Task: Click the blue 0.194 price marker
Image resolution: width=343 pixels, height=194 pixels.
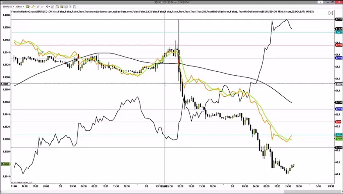Action: [338, 58]
